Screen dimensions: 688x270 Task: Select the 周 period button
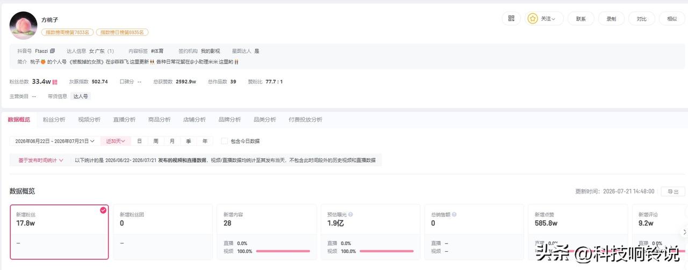(156, 141)
